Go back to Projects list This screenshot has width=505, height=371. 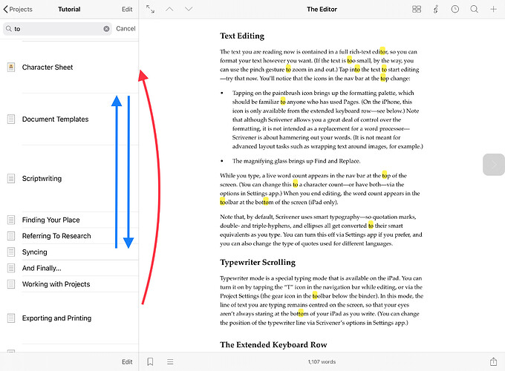point(18,10)
